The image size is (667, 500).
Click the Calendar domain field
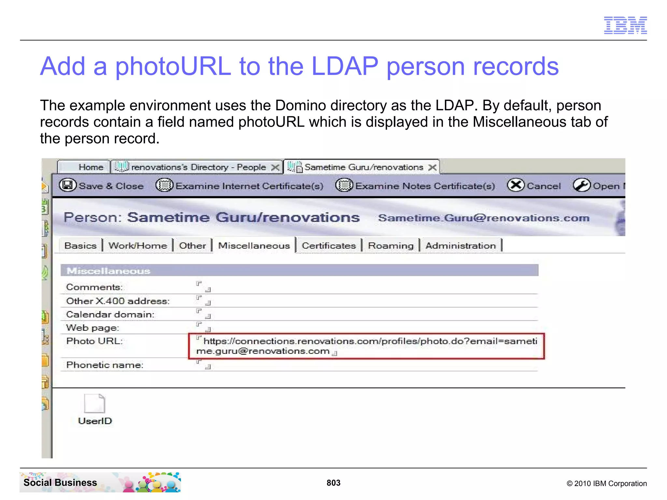204,313
